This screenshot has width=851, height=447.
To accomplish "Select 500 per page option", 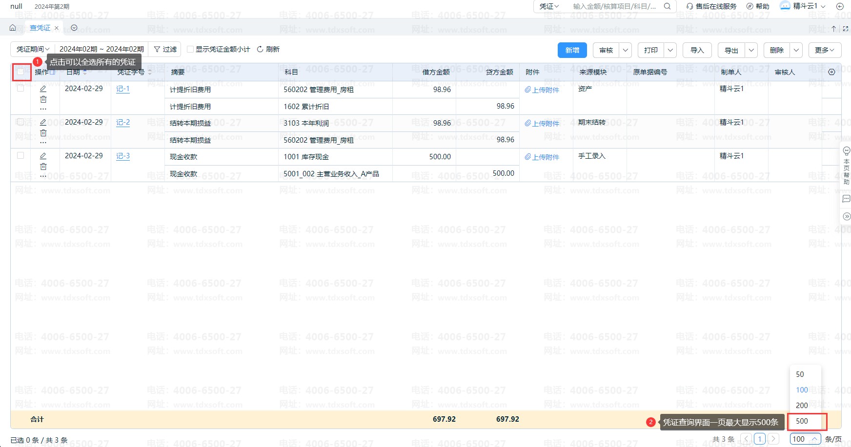I will (x=802, y=421).
